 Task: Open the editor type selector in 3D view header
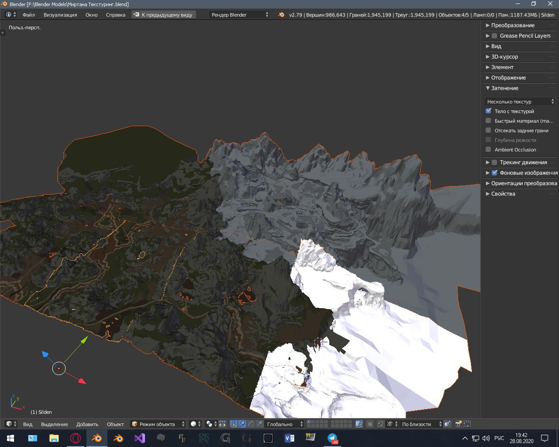(11, 424)
